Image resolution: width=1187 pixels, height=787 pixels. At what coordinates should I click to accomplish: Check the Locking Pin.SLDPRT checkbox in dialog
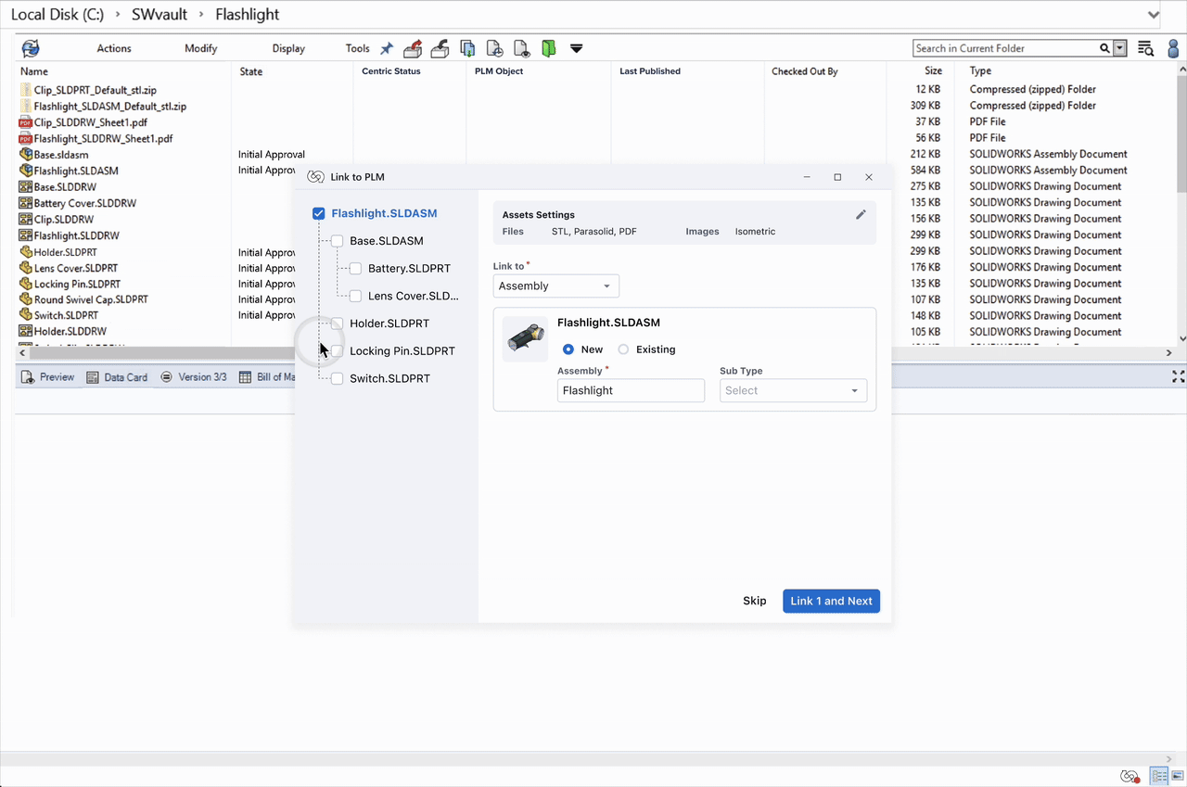pyautogui.click(x=338, y=351)
